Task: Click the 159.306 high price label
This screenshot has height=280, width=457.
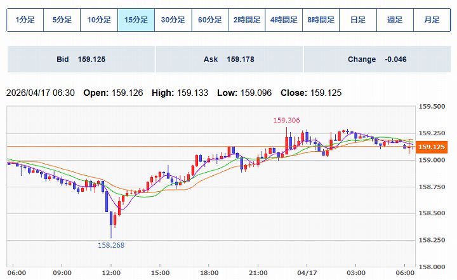Action: point(286,120)
